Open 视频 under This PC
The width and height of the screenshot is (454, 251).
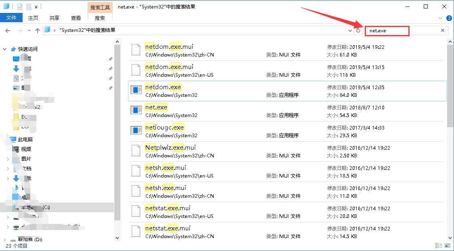point(26,149)
